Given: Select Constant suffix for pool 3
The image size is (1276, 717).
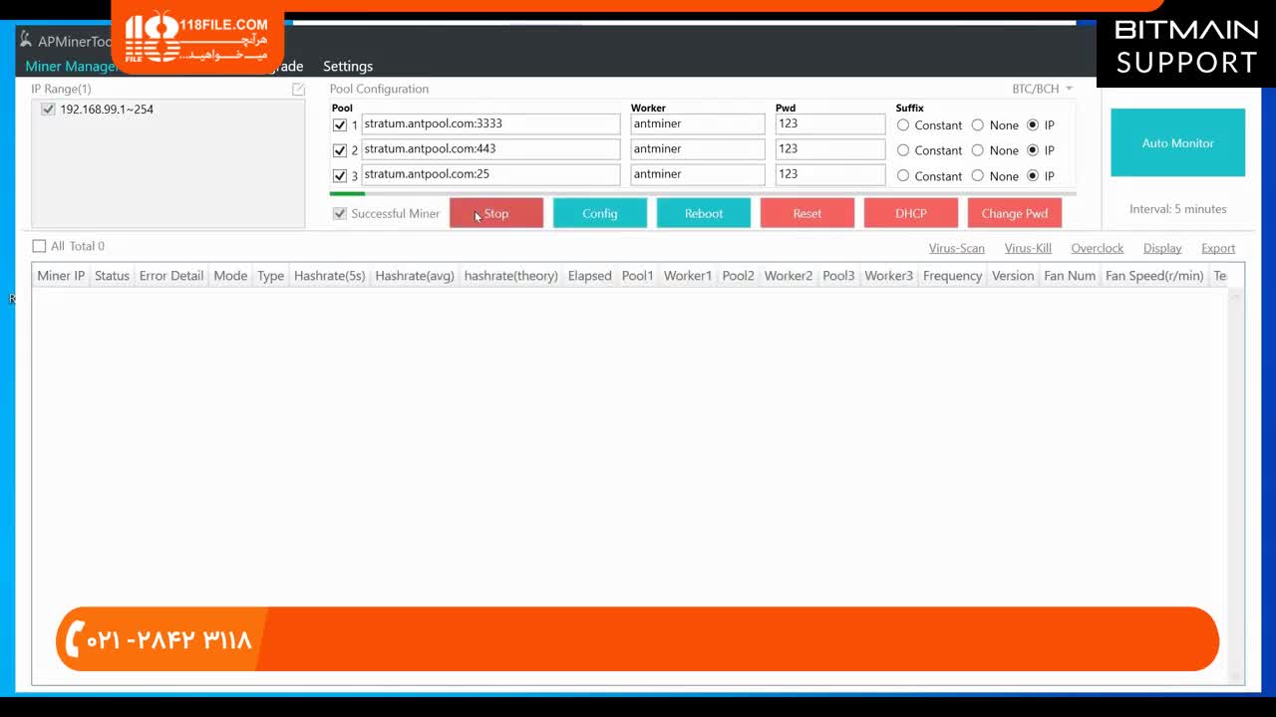Looking at the screenshot, I should [903, 176].
